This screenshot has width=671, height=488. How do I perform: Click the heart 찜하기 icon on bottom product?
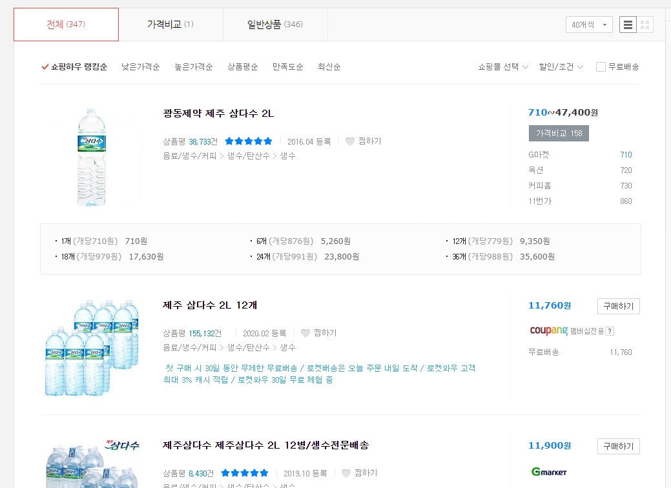coord(347,473)
